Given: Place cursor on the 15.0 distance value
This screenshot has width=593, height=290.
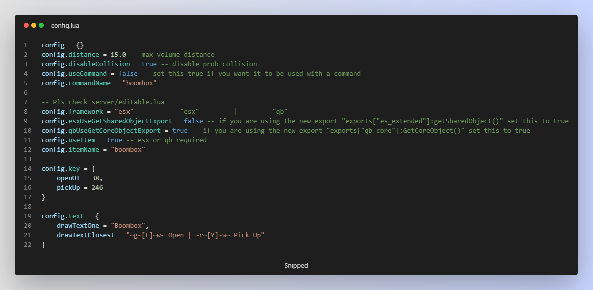Looking at the screenshot, I should [x=118, y=55].
